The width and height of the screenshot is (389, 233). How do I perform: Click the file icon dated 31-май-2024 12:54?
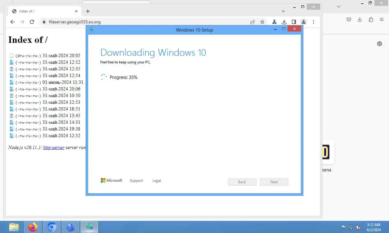tap(12, 76)
